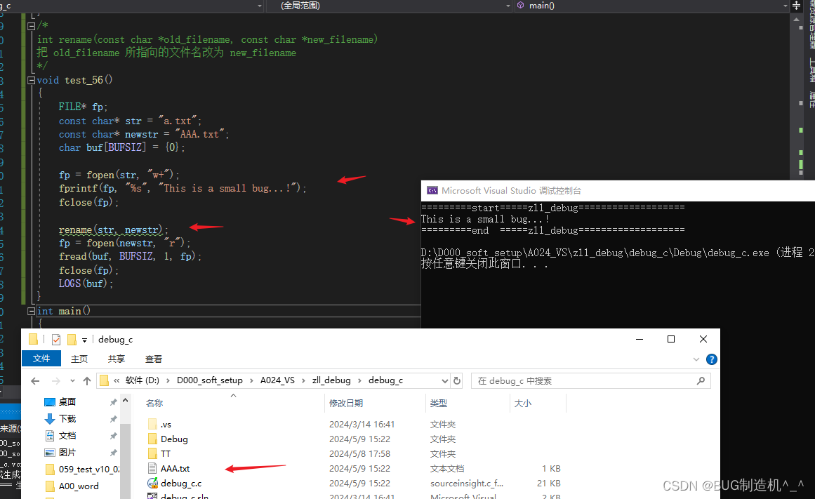
Task: Expand the chevron after A024_VS breadcrumb
Action: [x=303, y=380]
